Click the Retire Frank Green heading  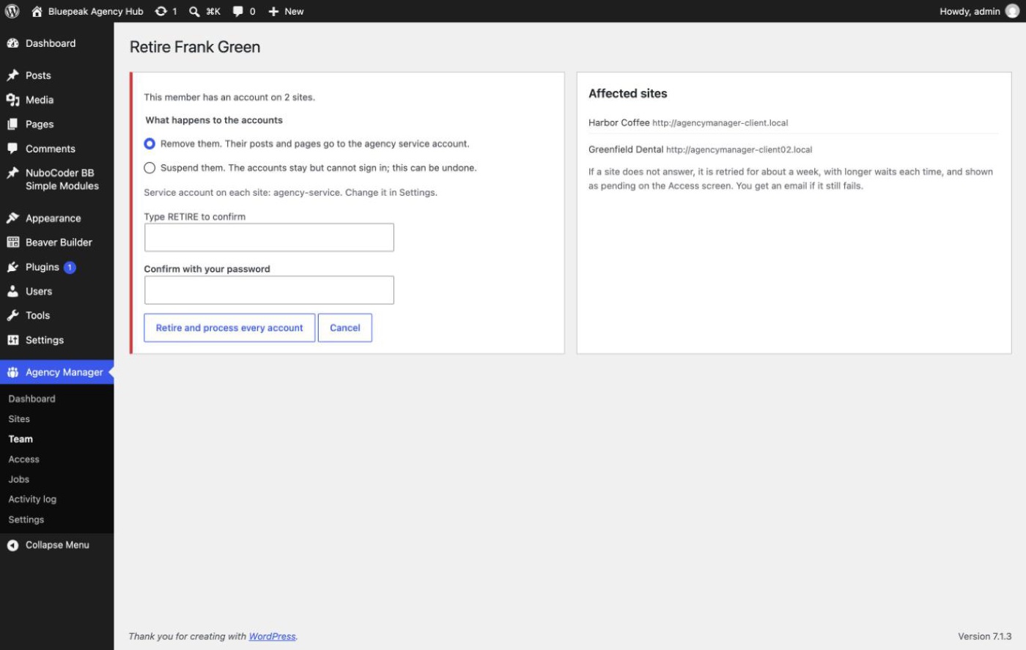click(195, 47)
